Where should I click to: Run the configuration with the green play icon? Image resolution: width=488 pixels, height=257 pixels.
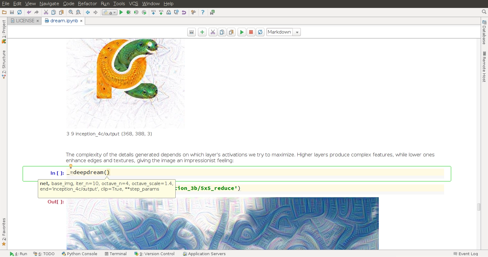[121, 12]
